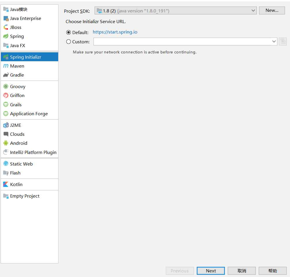The width and height of the screenshot is (290, 277).
Task: Open the Project SDK dropdown arrow
Action: pyautogui.click(x=253, y=11)
